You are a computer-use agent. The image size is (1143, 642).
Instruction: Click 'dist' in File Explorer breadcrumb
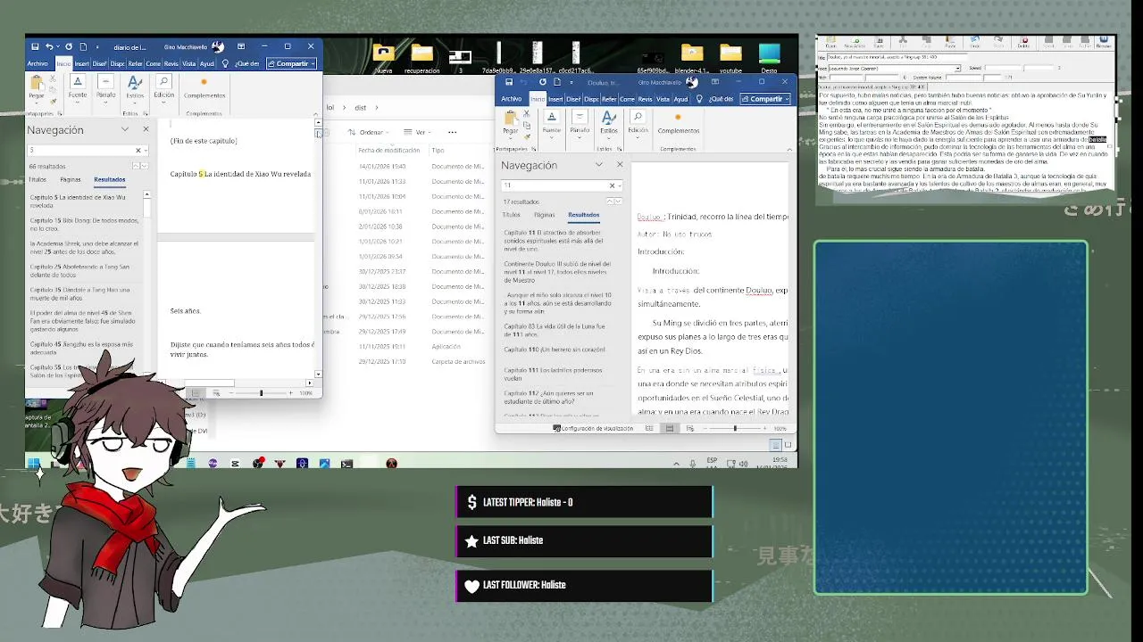[361, 107]
